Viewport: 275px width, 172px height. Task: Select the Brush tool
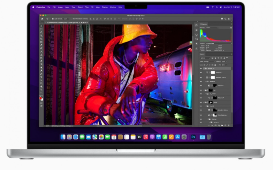(x=41, y=52)
